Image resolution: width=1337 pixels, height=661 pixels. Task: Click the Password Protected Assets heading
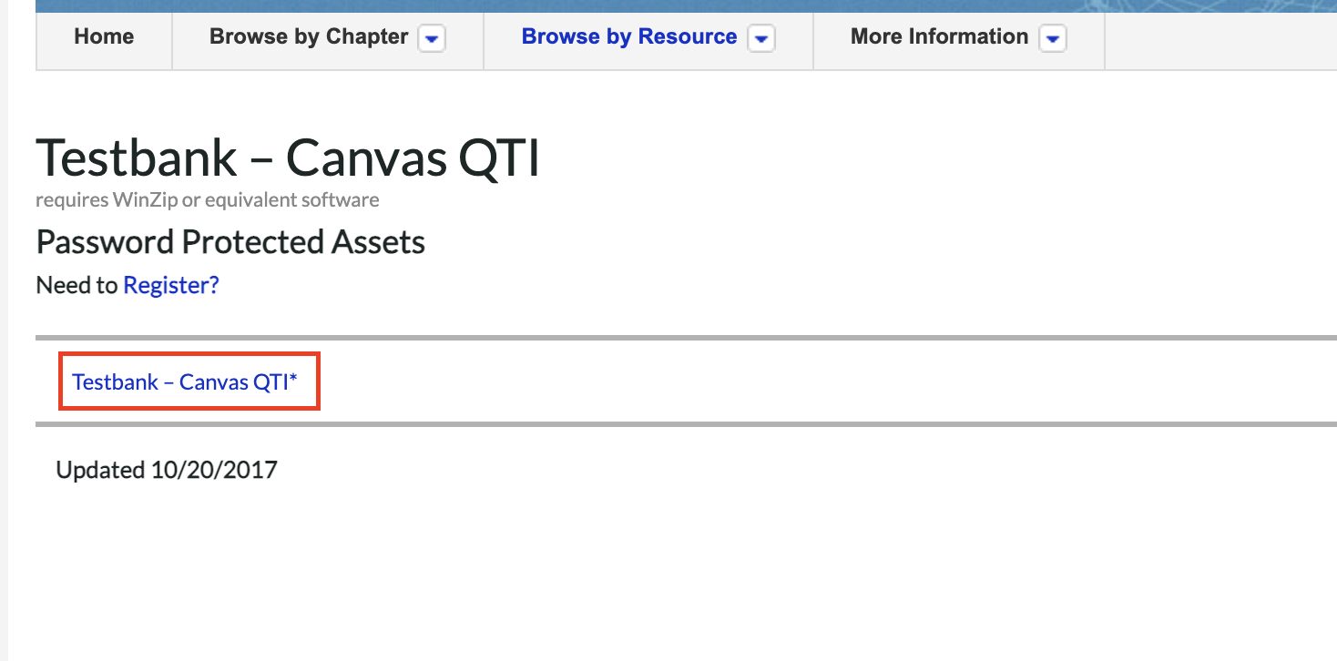pos(230,242)
